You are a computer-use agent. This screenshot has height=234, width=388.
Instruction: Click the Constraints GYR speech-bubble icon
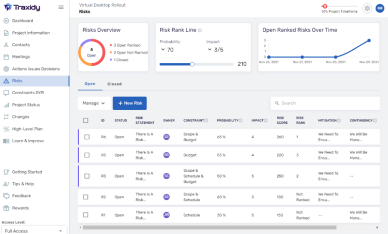[x=6, y=93]
